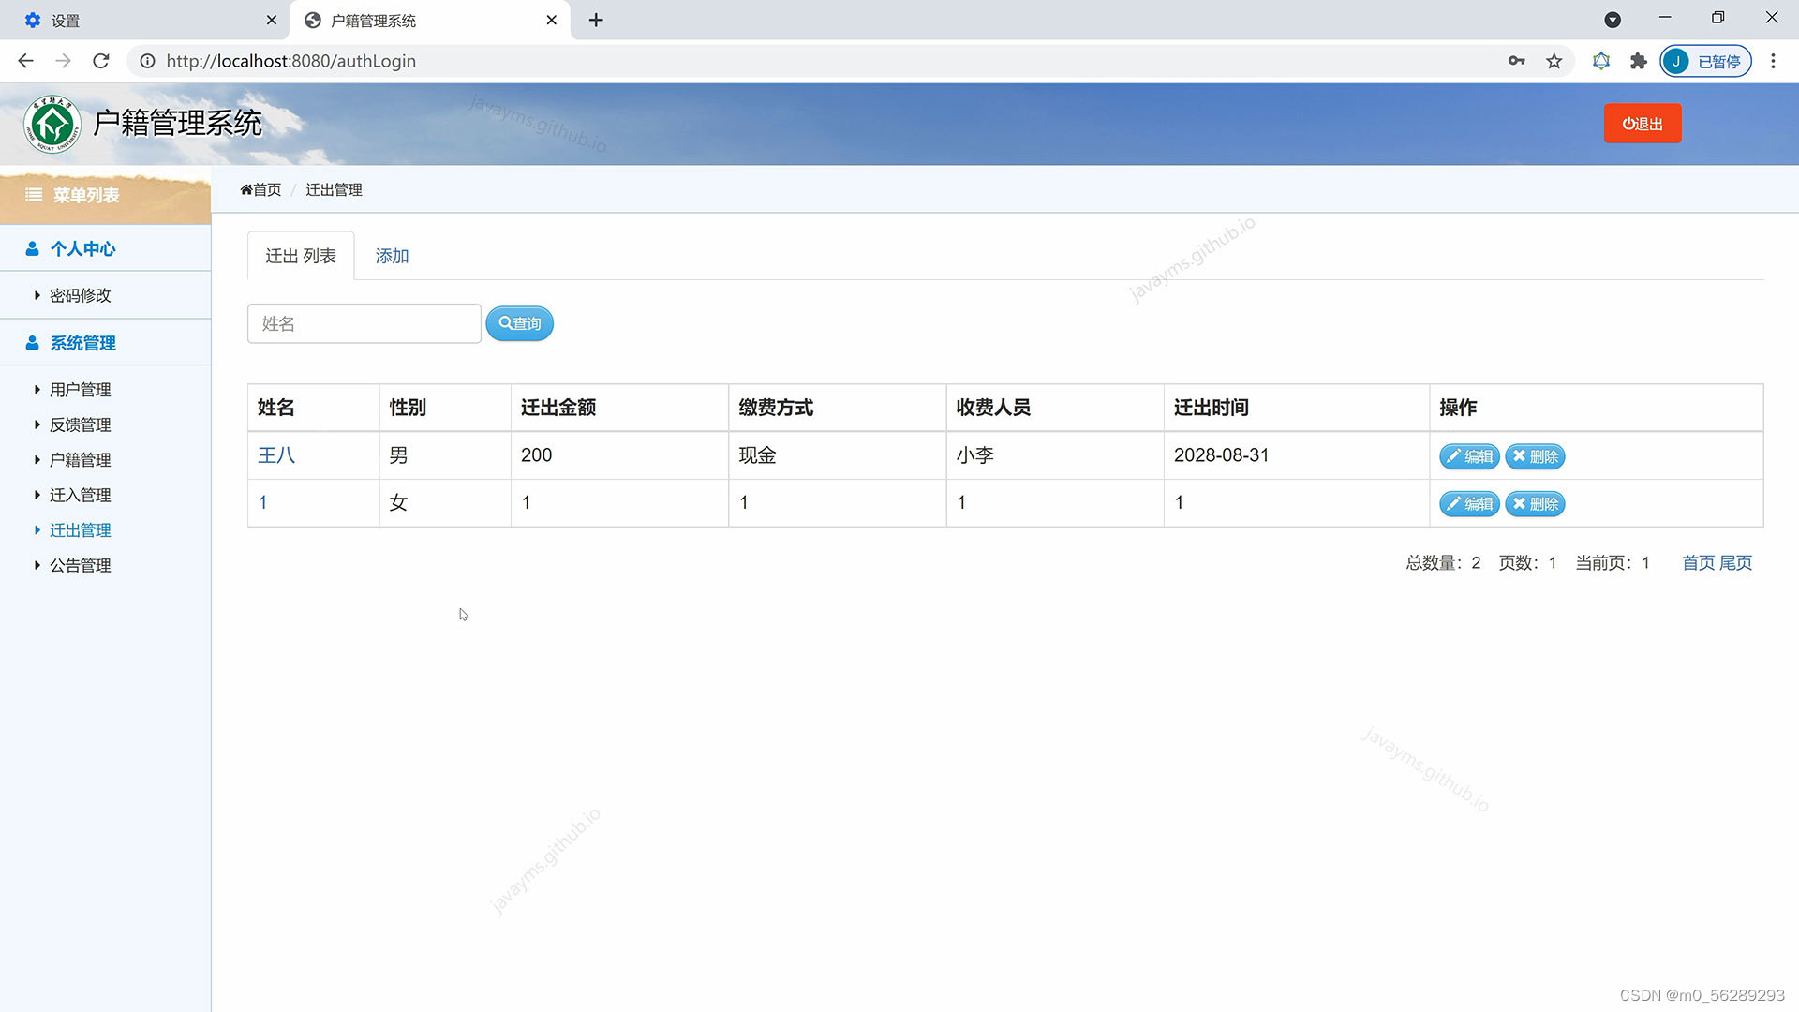Open the 迁入管理 sidebar item
Image resolution: width=1799 pixels, height=1012 pixels.
[x=80, y=495]
